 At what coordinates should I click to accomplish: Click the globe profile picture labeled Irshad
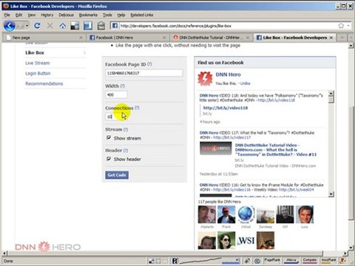click(x=246, y=214)
